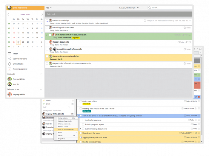Check off Get more information about the event

[50, 35]
